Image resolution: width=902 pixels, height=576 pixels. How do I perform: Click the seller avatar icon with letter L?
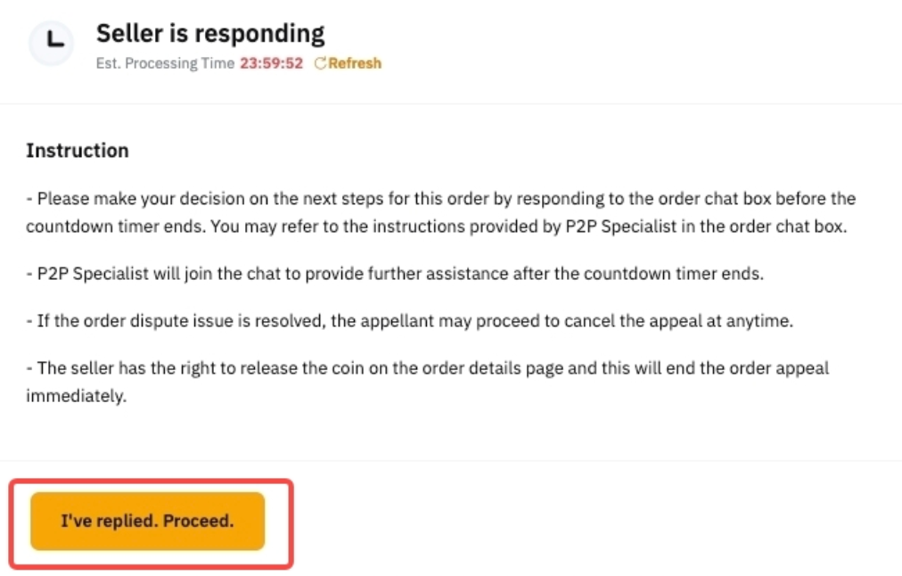(x=51, y=43)
